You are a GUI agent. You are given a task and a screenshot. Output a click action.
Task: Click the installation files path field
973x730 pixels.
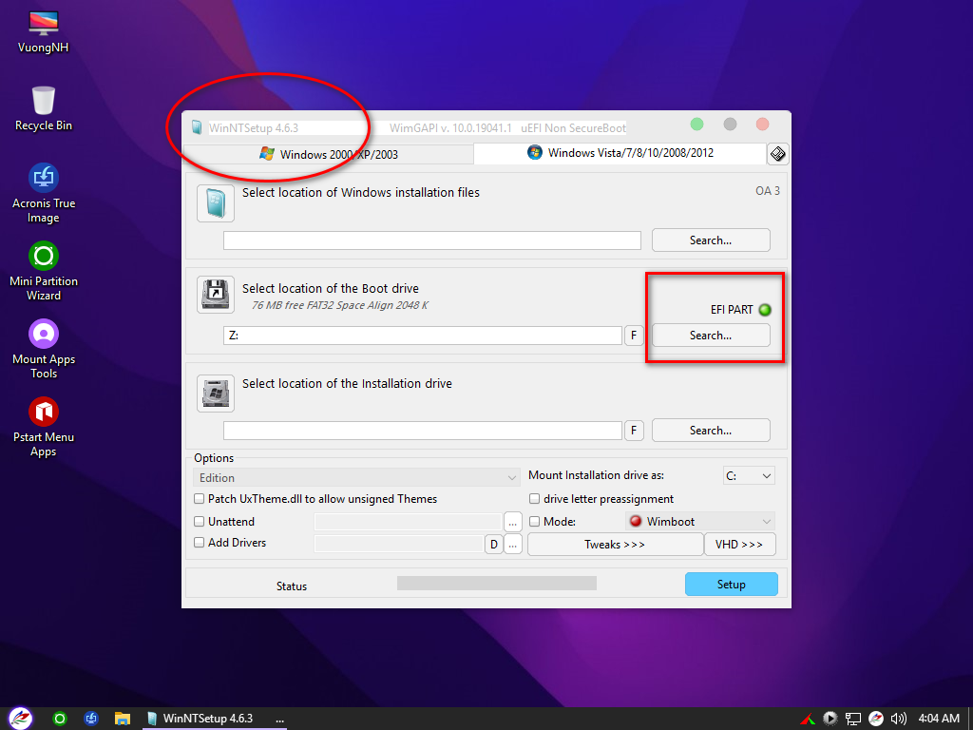432,240
